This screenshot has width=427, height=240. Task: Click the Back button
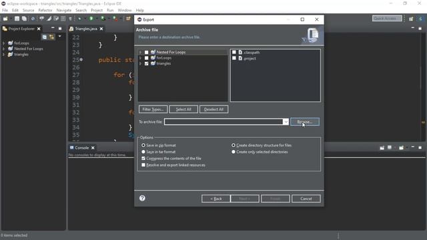pos(216,199)
